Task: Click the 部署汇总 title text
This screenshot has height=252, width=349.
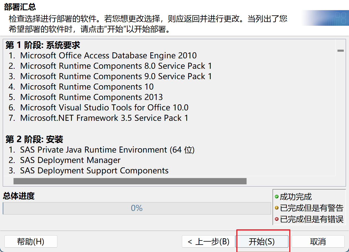Action: (20, 7)
